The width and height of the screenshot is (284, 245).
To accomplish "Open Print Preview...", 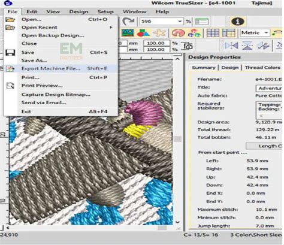I will [x=61, y=86].
